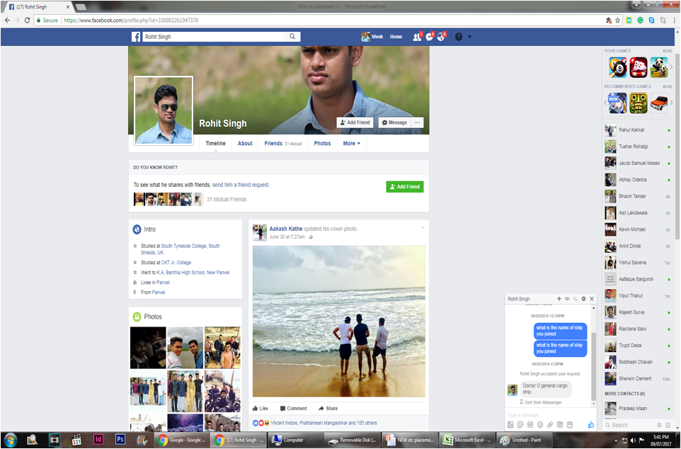The image size is (681, 449).
Task: Launch the 8 Ball Pool game icon
Action: coord(617,67)
